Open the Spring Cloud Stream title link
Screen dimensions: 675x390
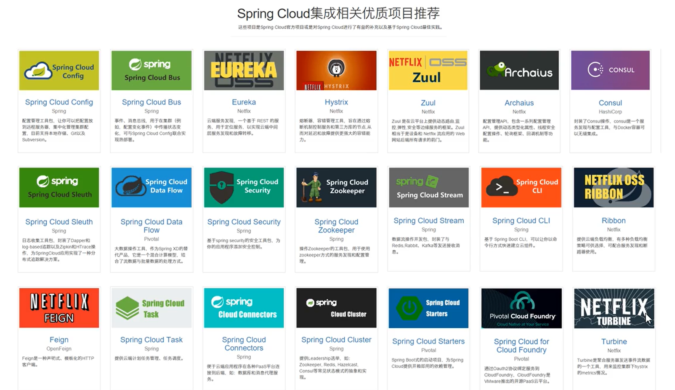tap(429, 220)
